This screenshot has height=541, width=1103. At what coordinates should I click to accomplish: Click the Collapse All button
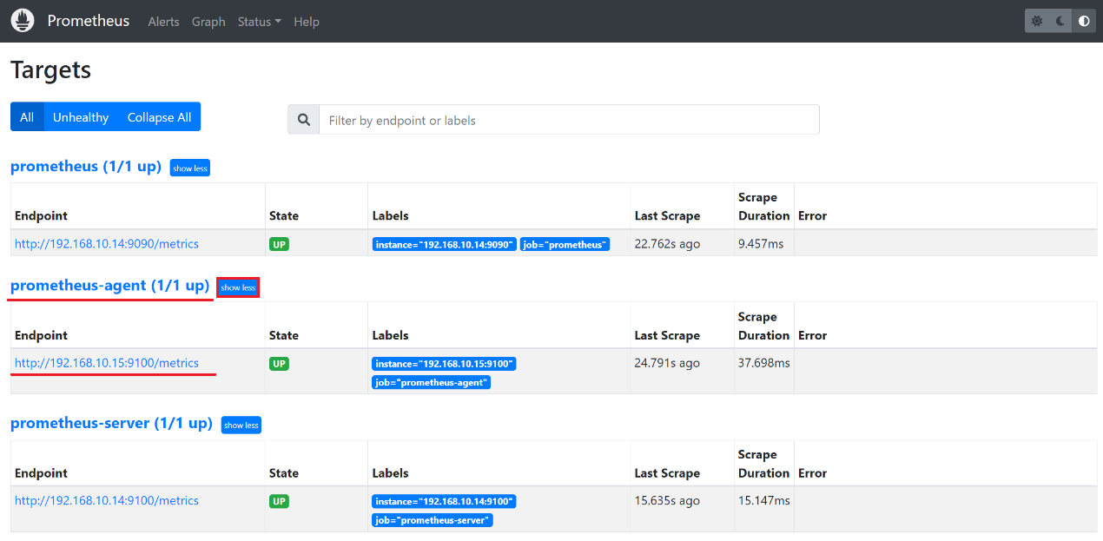pos(159,117)
